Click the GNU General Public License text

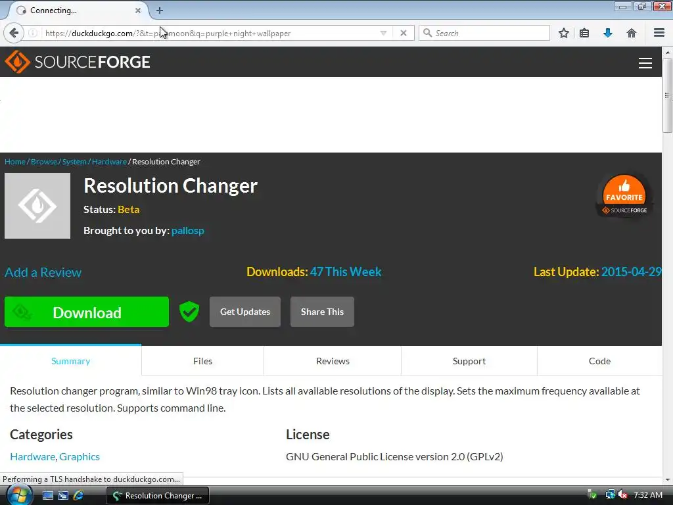point(394,456)
